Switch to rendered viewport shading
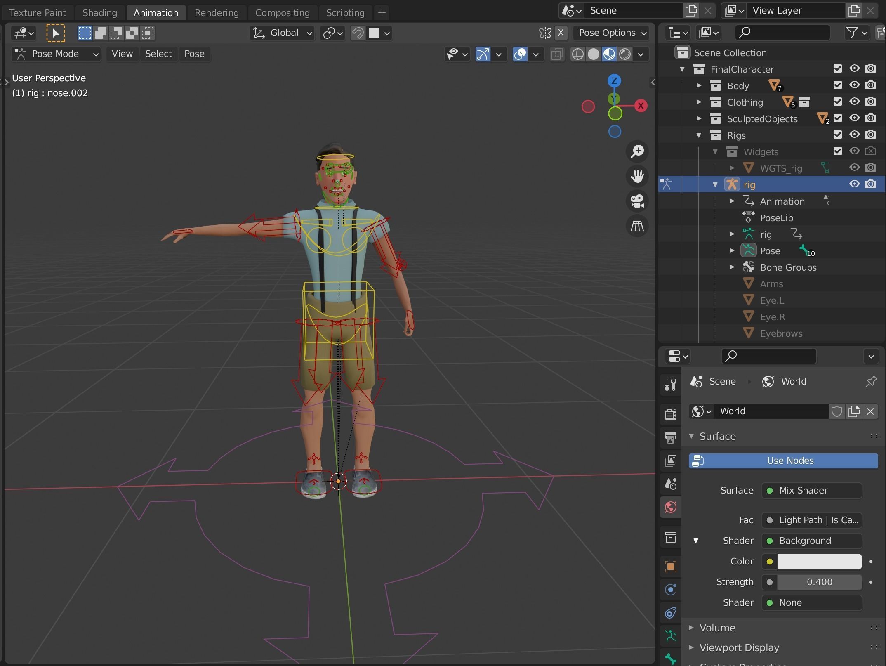886x666 pixels. coord(625,54)
